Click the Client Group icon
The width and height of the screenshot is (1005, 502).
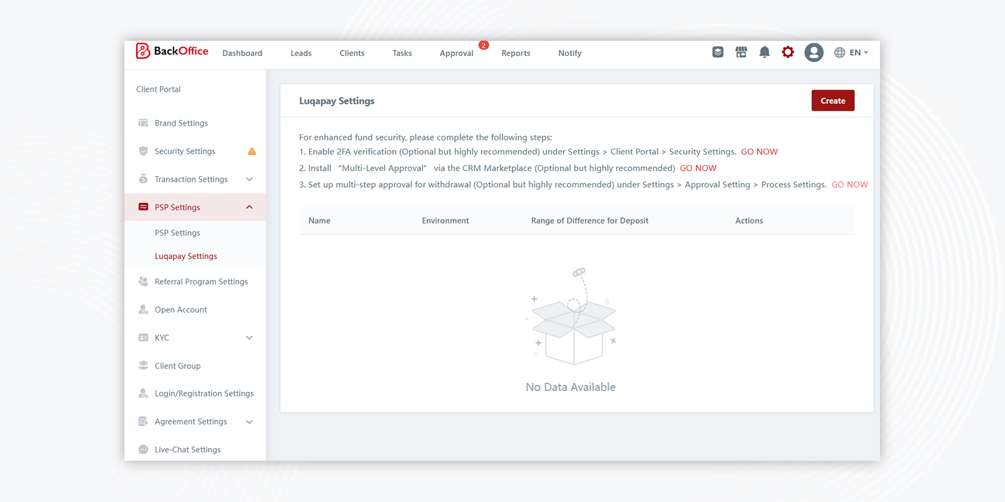coord(143,365)
